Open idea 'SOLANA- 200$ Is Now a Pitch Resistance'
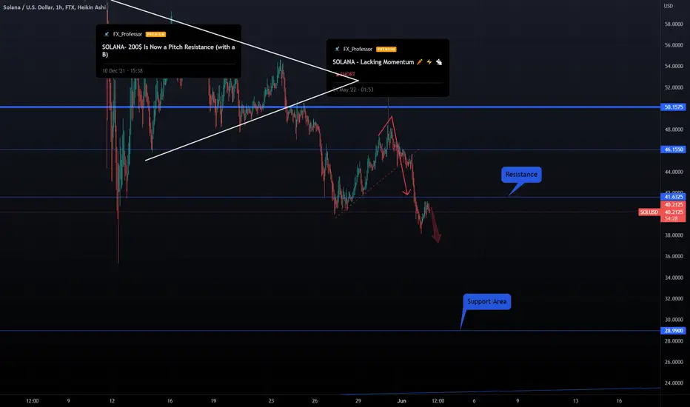 pyautogui.click(x=169, y=50)
